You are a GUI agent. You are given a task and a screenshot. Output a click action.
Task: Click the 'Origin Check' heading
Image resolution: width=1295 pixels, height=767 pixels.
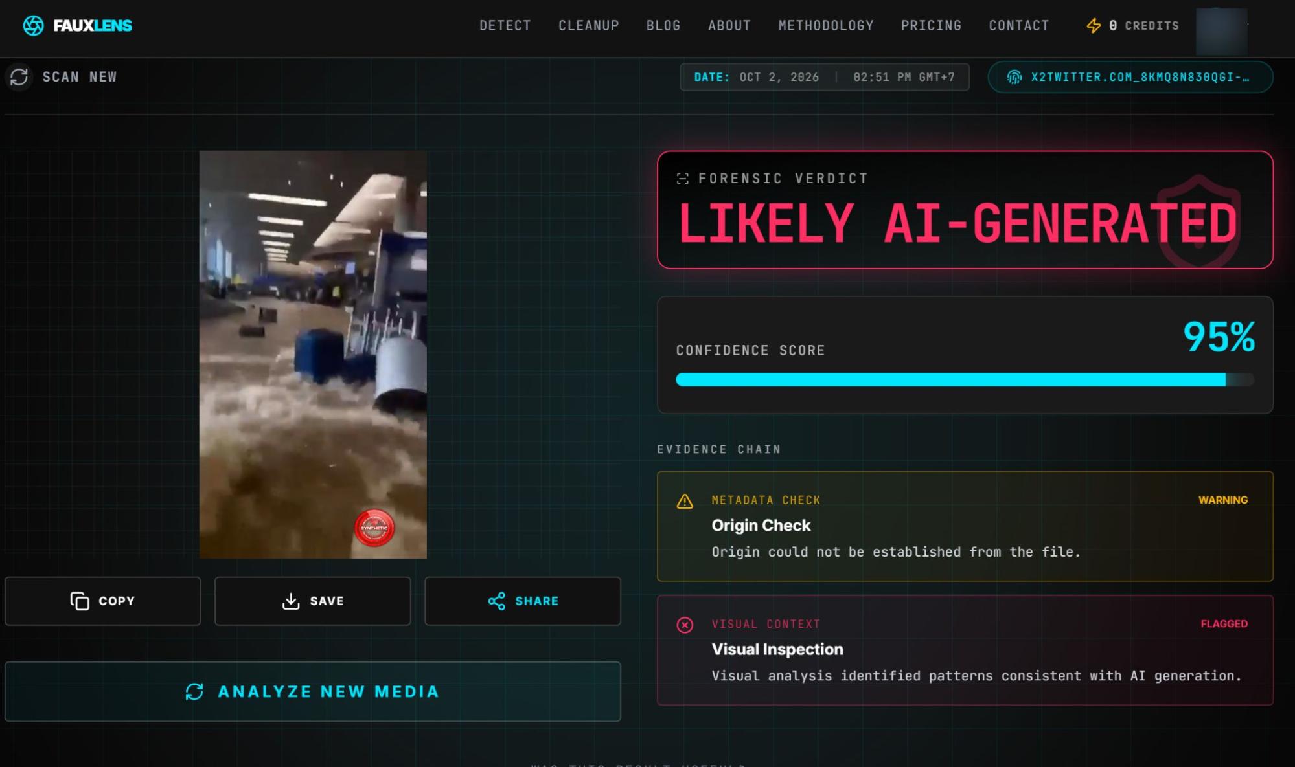click(x=761, y=525)
